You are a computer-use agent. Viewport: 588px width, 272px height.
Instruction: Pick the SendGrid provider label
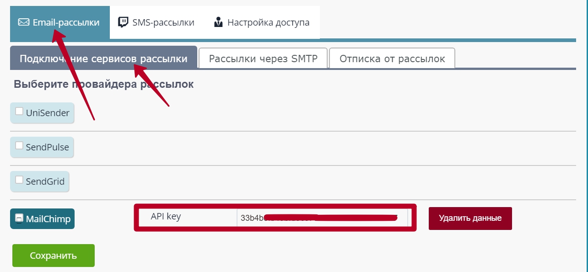[x=45, y=181]
